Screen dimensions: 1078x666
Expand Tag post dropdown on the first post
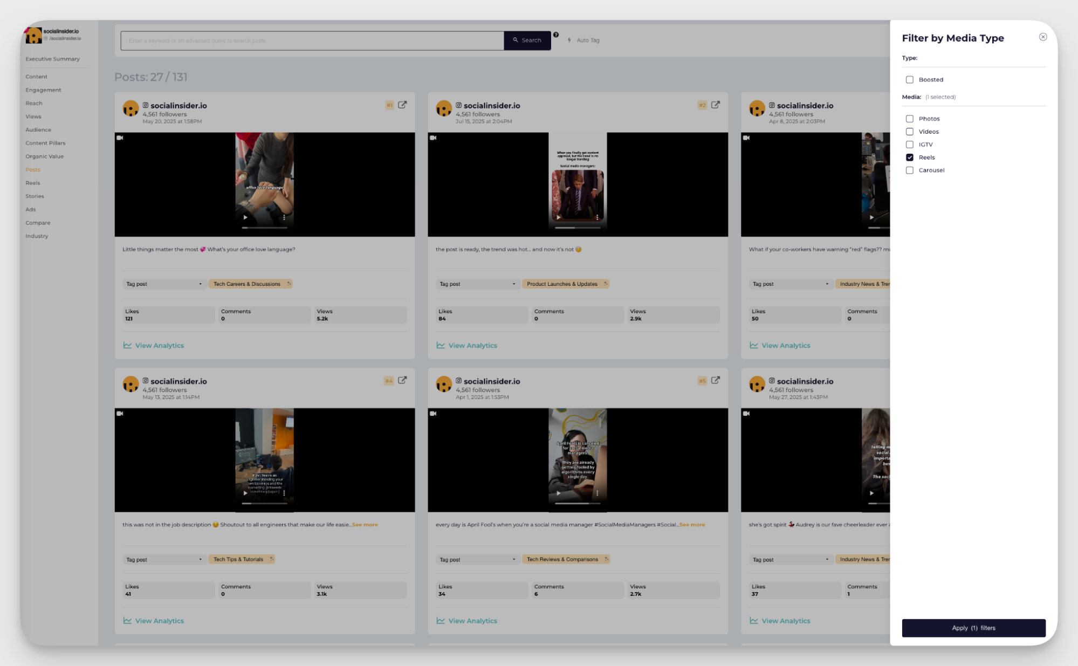(x=164, y=284)
